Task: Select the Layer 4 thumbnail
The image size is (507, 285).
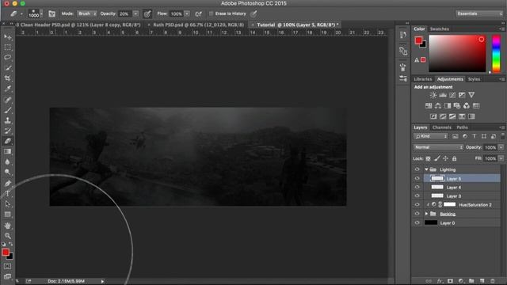Action: (x=437, y=187)
